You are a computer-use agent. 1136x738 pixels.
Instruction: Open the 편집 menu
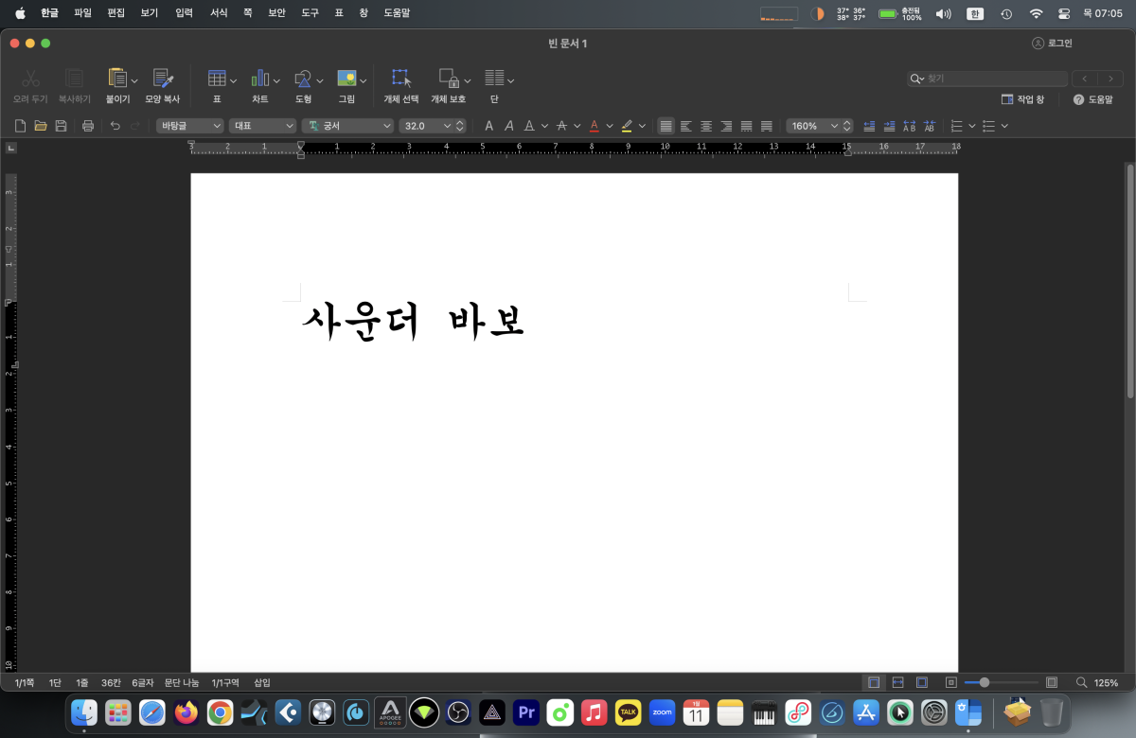tap(115, 13)
